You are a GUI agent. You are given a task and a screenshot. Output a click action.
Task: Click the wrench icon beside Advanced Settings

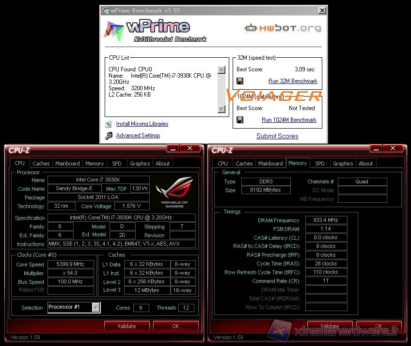(109, 136)
